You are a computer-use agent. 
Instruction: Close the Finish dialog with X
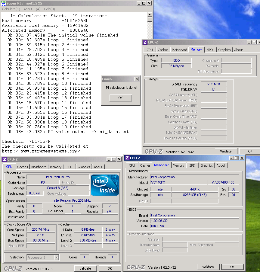pos(136,79)
